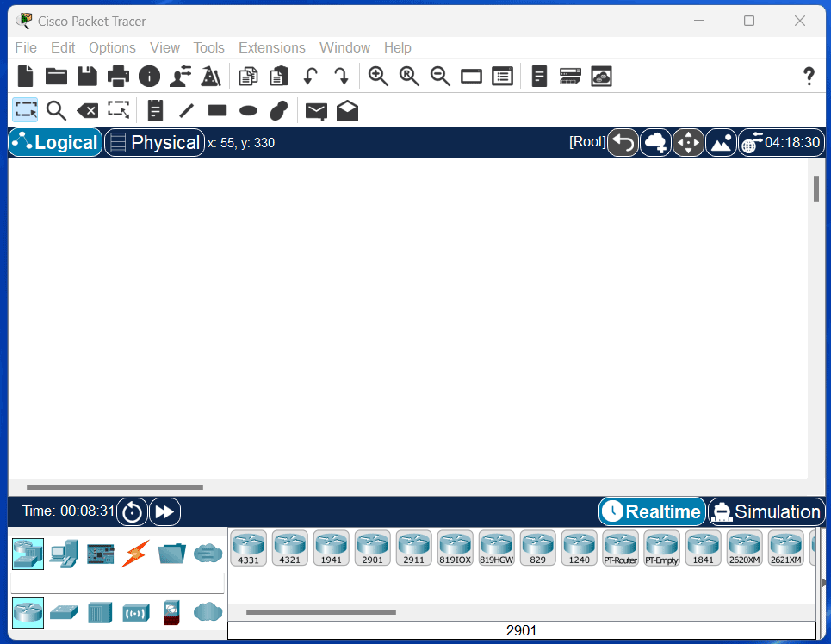Viewport: 831px width, 644px height.
Task: Click the Add Simple PDU envelope
Action: coord(316,111)
